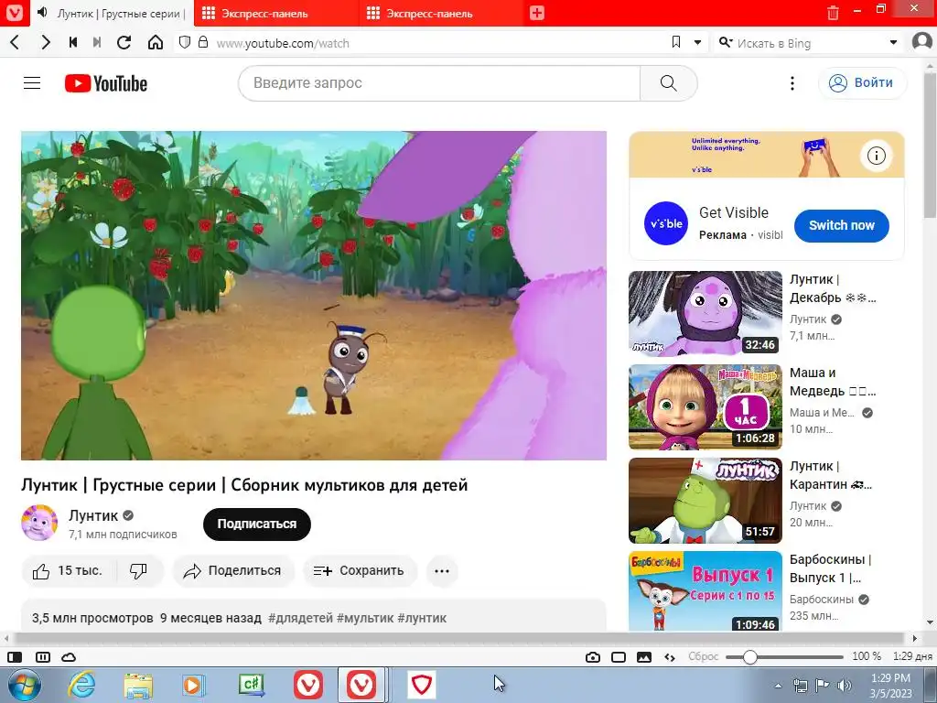Go forward to the next page

click(x=46, y=42)
